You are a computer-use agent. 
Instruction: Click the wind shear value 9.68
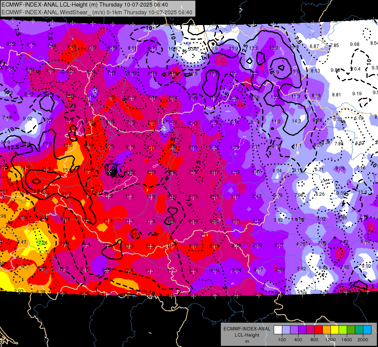[x=354, y=44]
